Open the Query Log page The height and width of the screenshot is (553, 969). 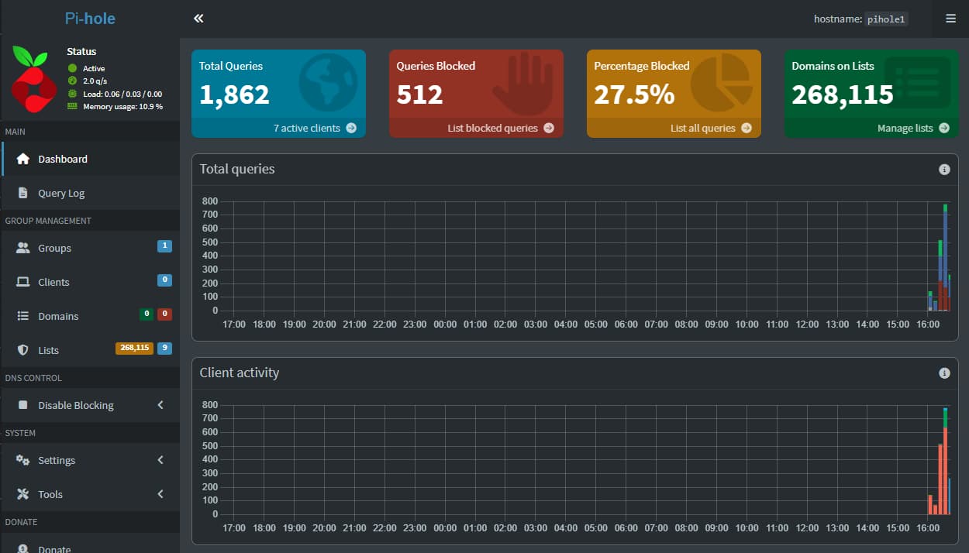point(61,193)
